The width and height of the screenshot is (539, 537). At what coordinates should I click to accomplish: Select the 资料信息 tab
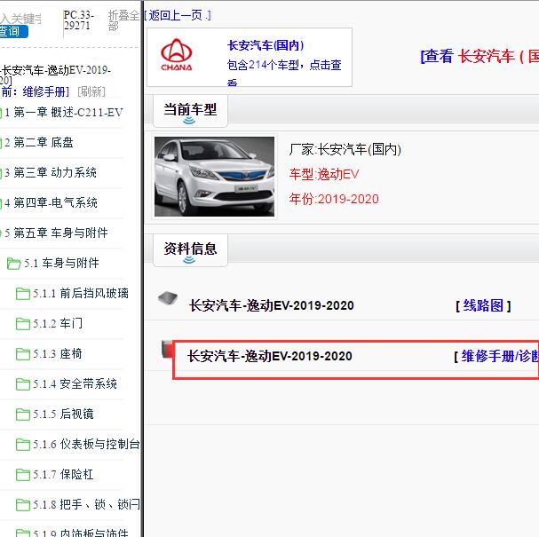click(x=190, y=250)
